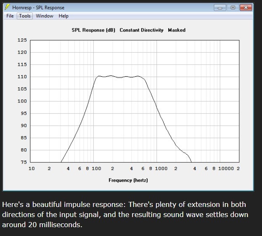The height and width of the screenshot is (236, 262).
Task: Click the 75 dB axis value
Action: pyautogui.click(x=24, y=162)
